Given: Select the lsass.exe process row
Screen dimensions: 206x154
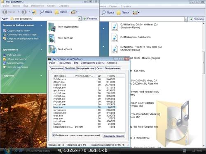Looking at the screenshot, I should [x=84, y=107].
